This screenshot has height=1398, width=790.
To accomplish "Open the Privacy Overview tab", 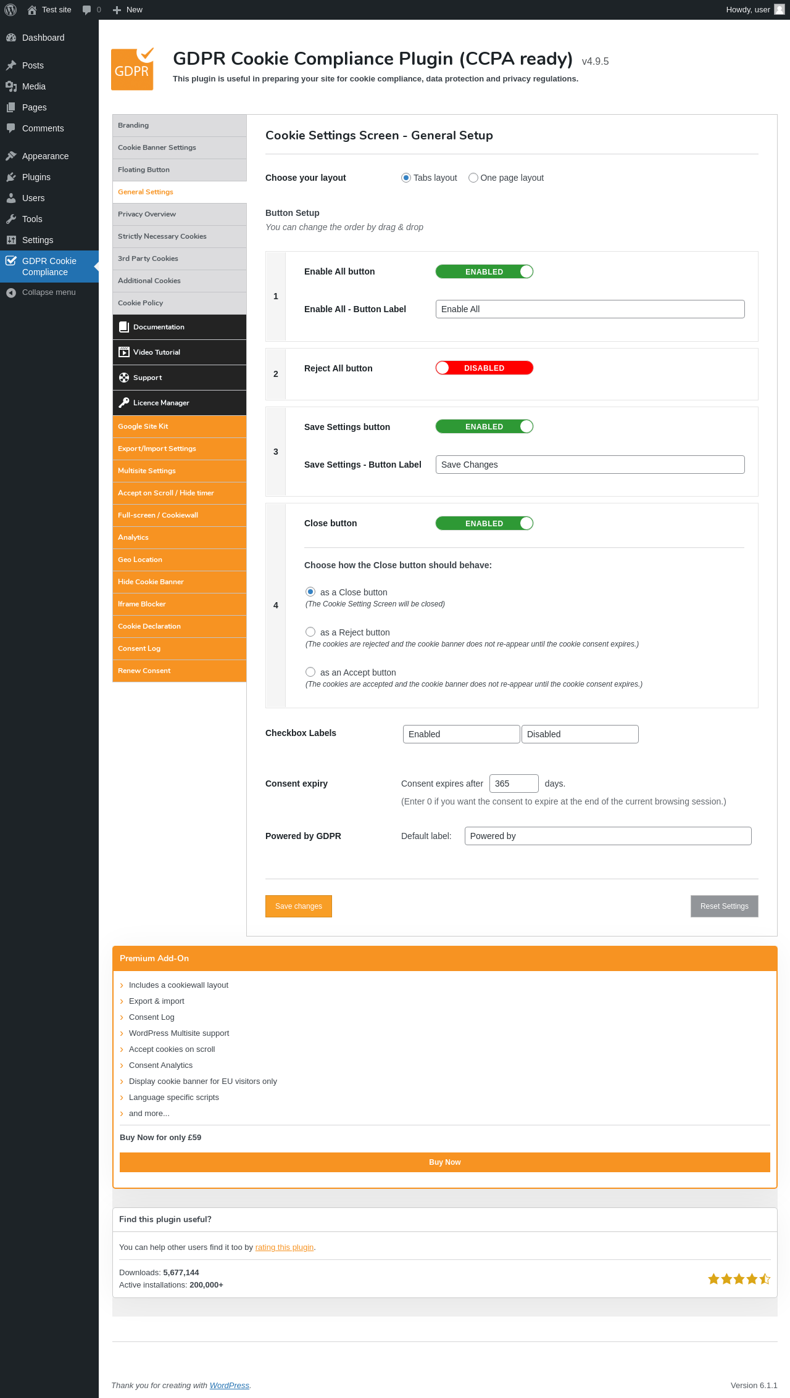I will click(x=180, y=214).
